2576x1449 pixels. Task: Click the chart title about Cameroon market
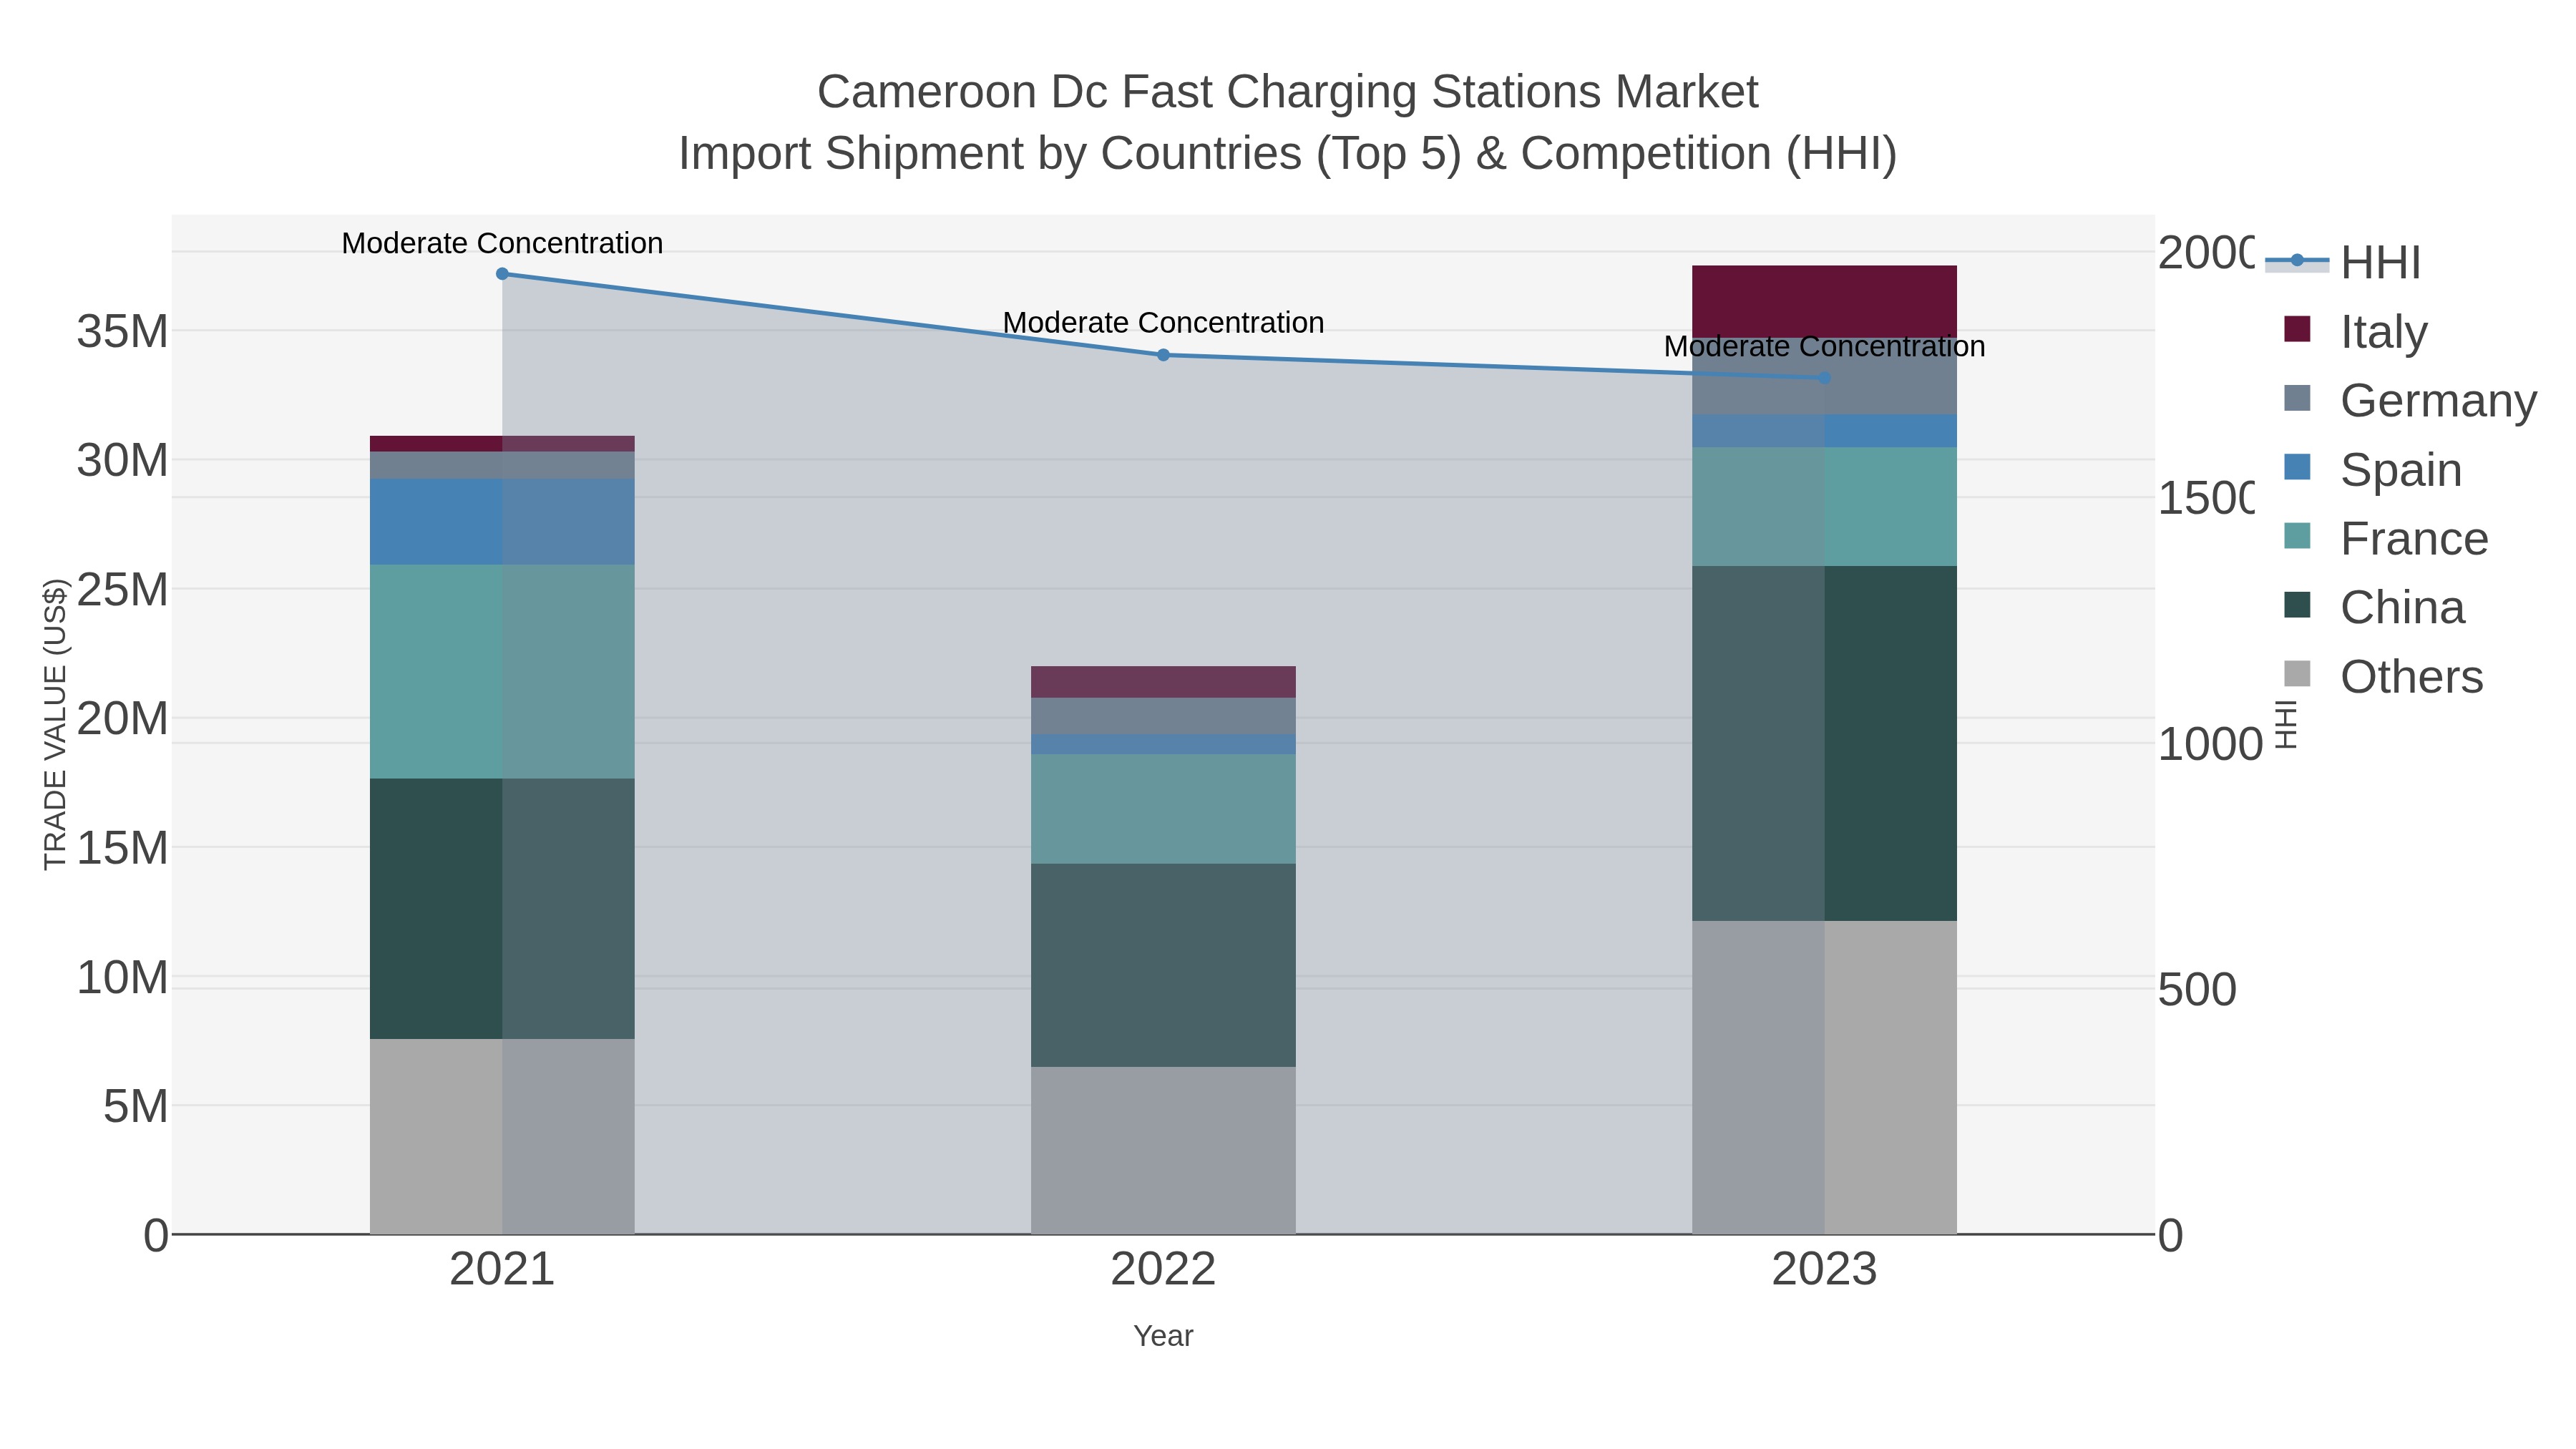pos(1287,92)
